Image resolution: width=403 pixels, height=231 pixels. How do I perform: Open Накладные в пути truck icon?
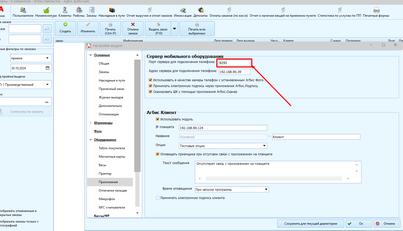tap(112, 11)
